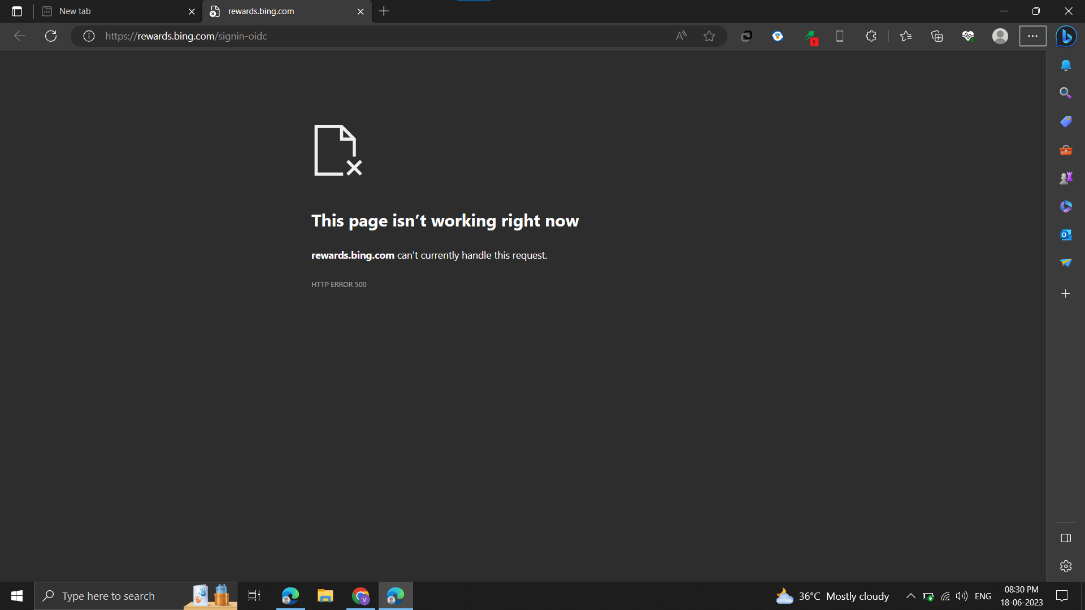This screenshot has width=1085, height=610.
Task: Open tab actions menu
Action: [x=17, y=11]
